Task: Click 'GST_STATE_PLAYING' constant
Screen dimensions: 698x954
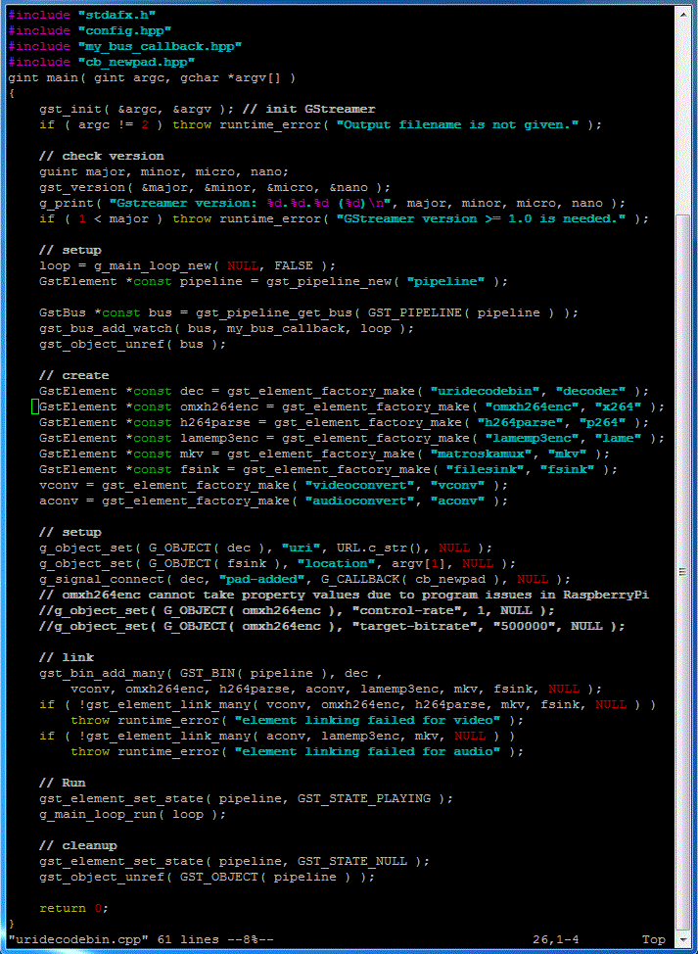Action: 363,798
